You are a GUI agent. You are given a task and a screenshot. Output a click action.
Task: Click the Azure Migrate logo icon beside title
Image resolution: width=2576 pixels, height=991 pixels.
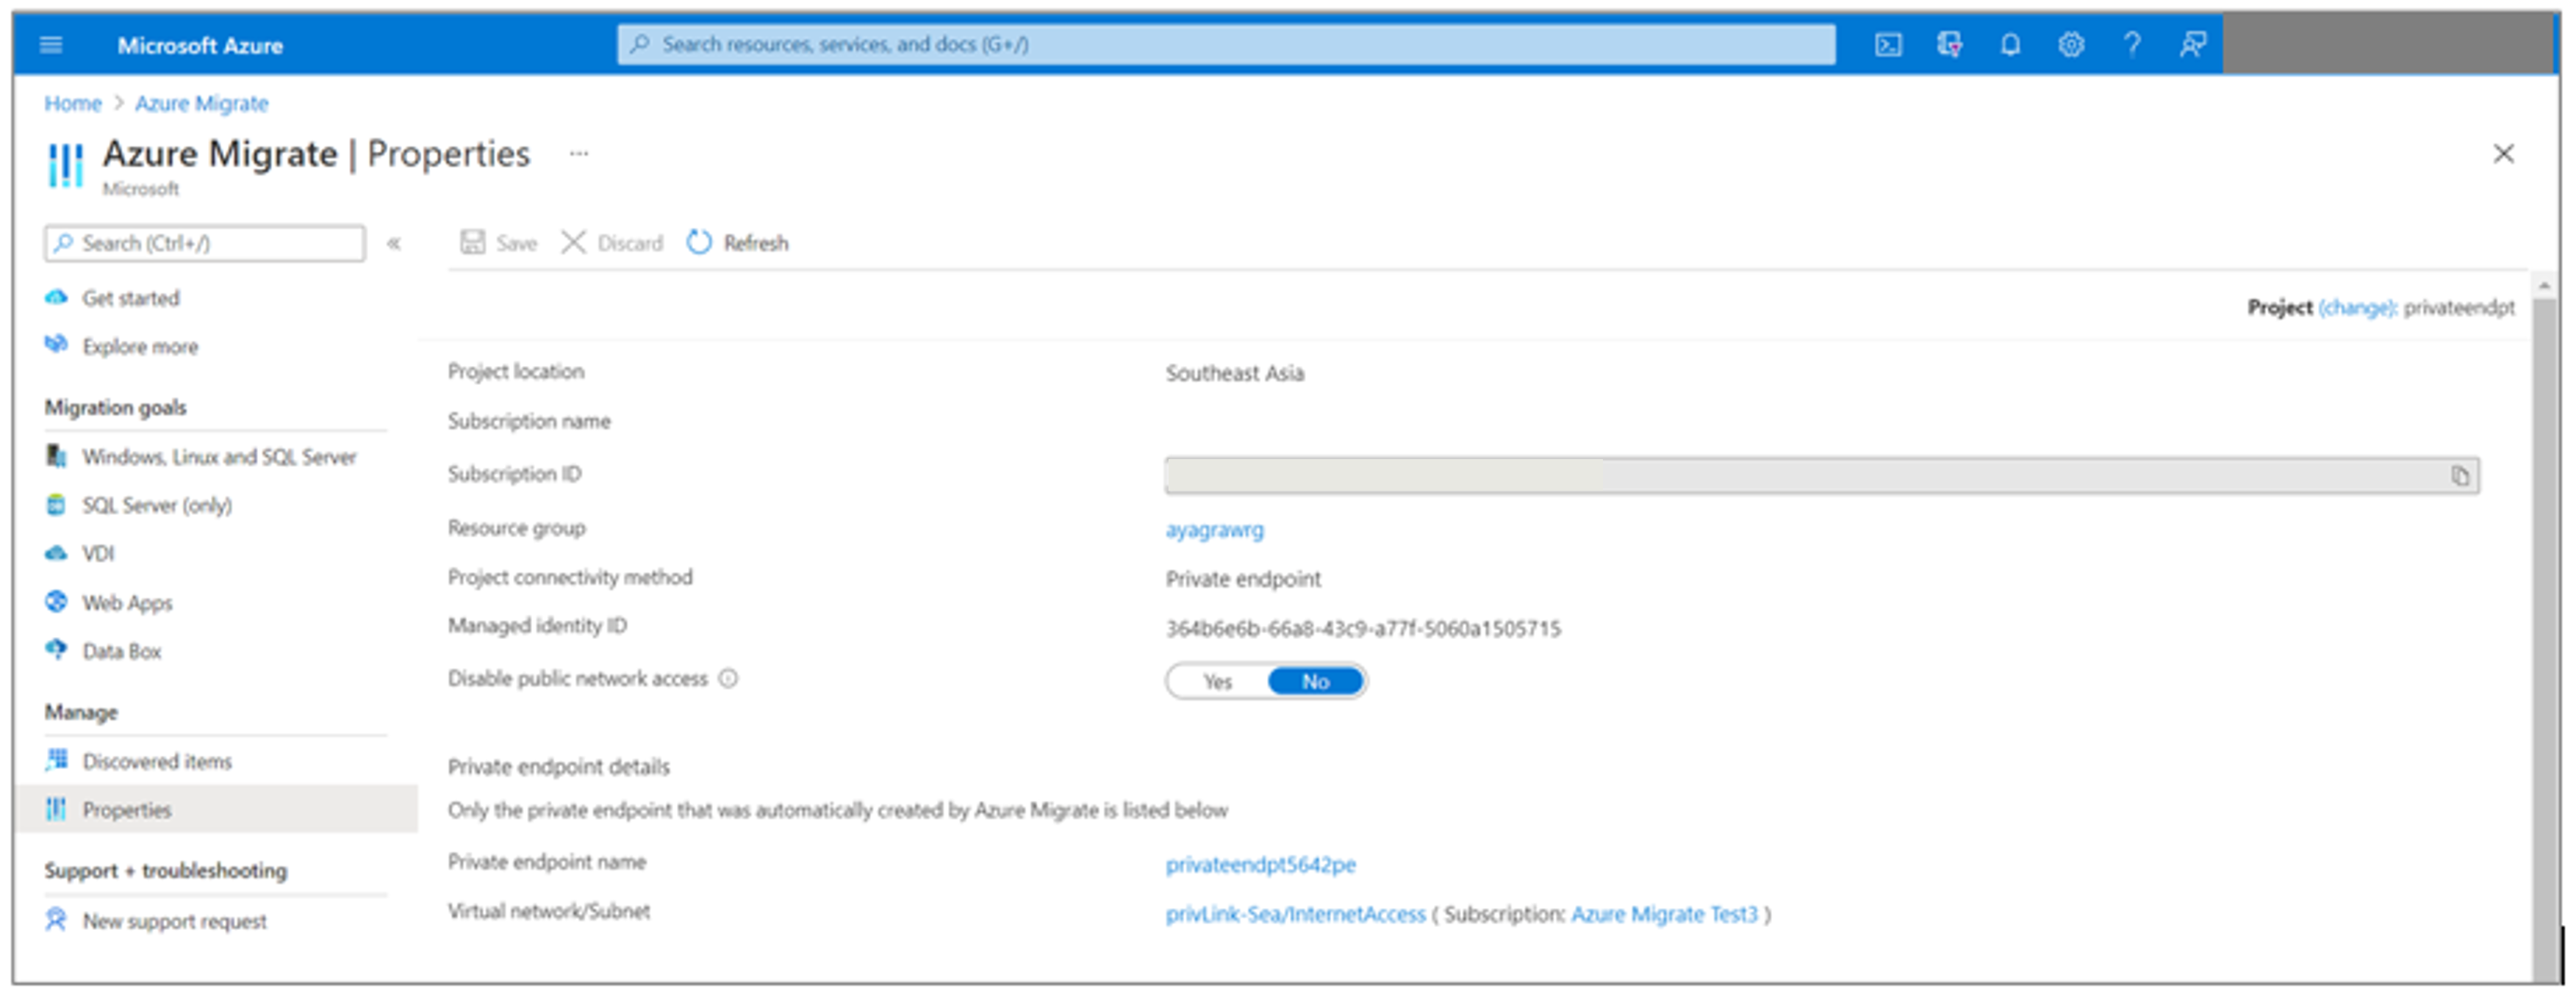[66, 165]
